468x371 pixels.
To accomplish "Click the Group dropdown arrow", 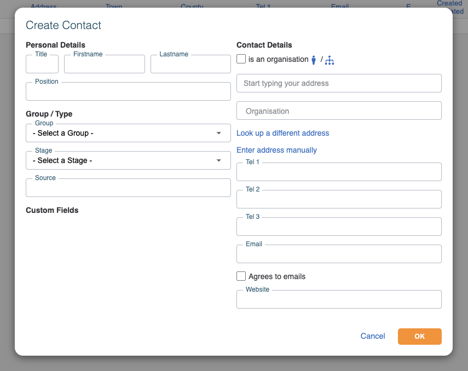I will 219,133.
